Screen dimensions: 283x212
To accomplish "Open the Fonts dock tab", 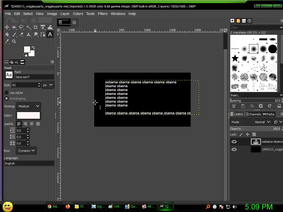I will 244,21.
